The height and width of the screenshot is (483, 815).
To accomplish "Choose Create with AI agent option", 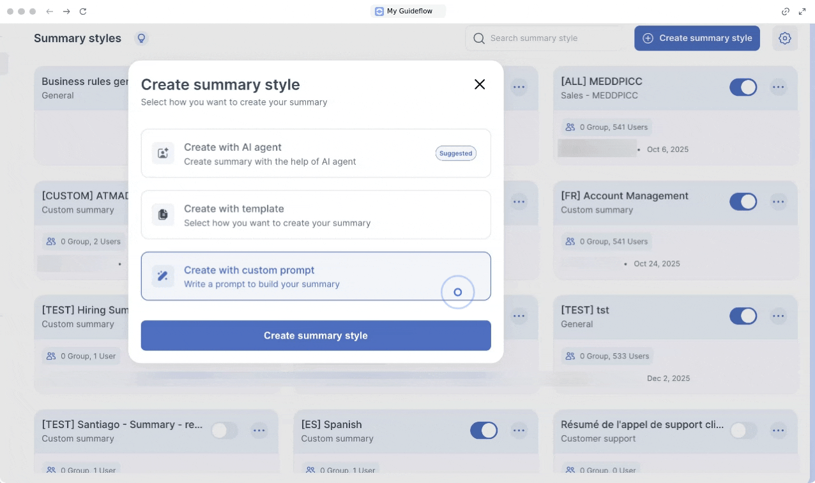I will pyautogui.click(x=316, y=153).
